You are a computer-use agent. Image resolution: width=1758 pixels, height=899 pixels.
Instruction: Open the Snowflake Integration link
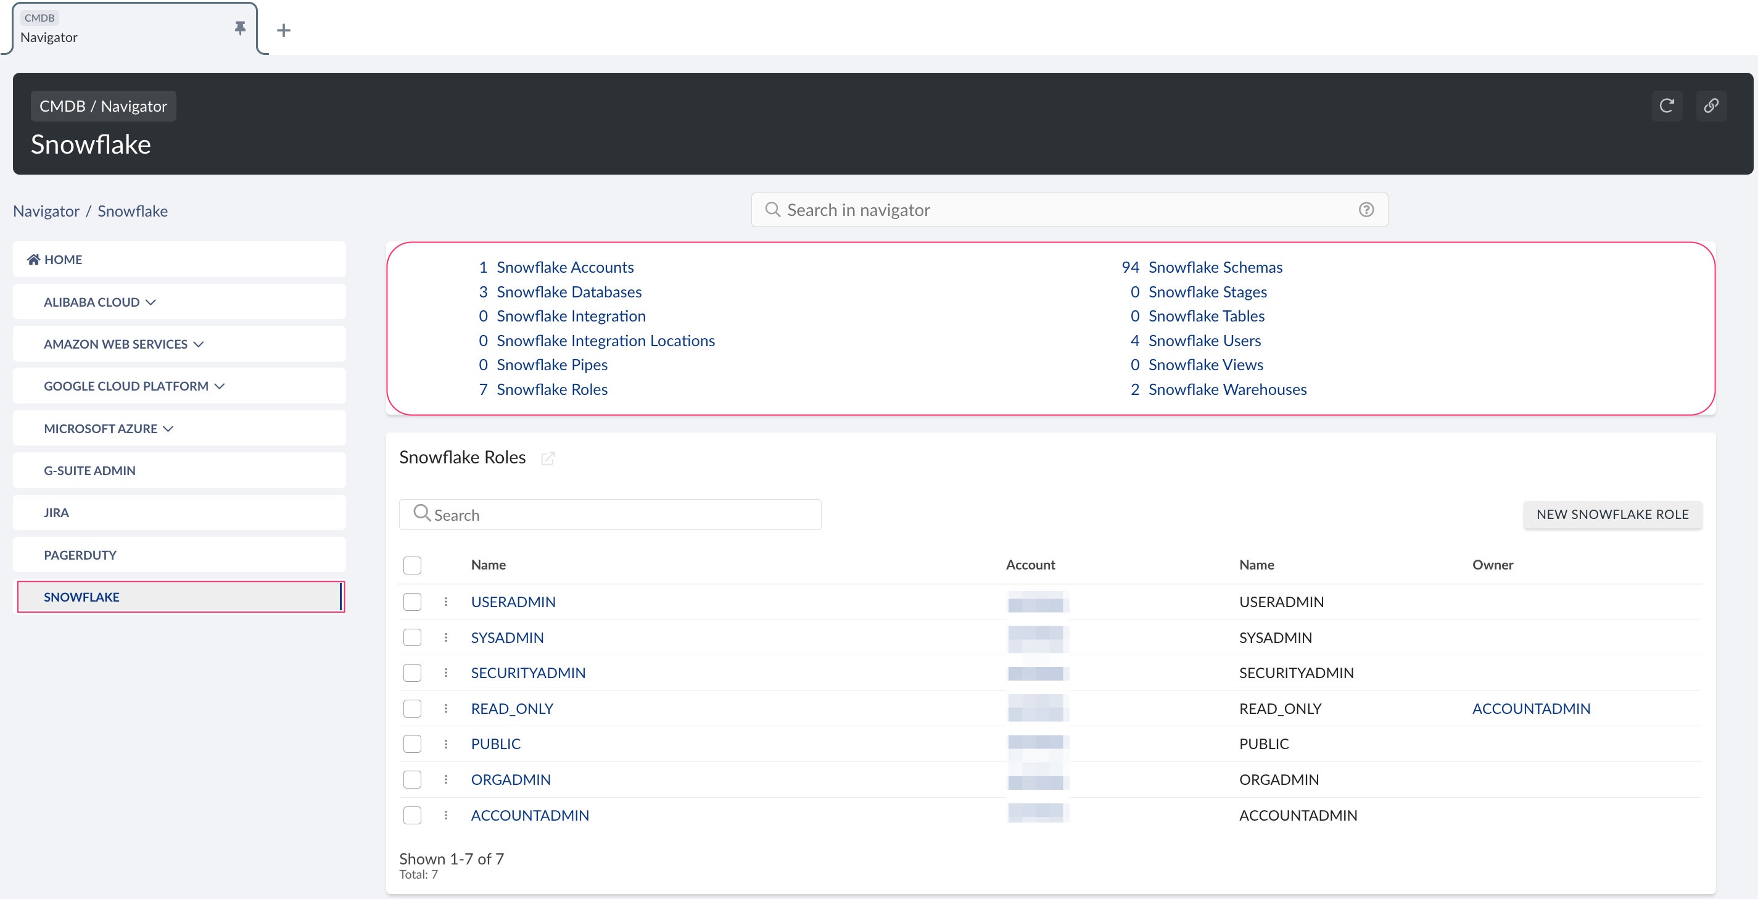[x=571, y=316]
